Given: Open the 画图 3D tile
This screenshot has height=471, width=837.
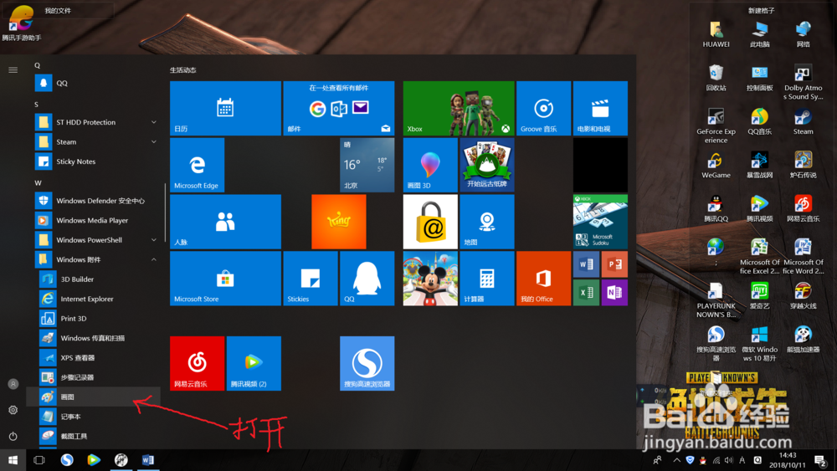Looking at the screenshot, I should [x=430, y=165].
